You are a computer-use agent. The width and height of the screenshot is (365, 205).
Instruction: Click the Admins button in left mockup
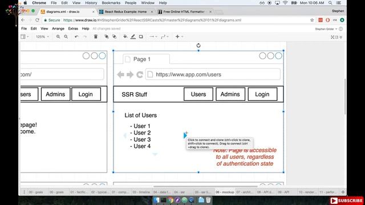tap(55, 94)
